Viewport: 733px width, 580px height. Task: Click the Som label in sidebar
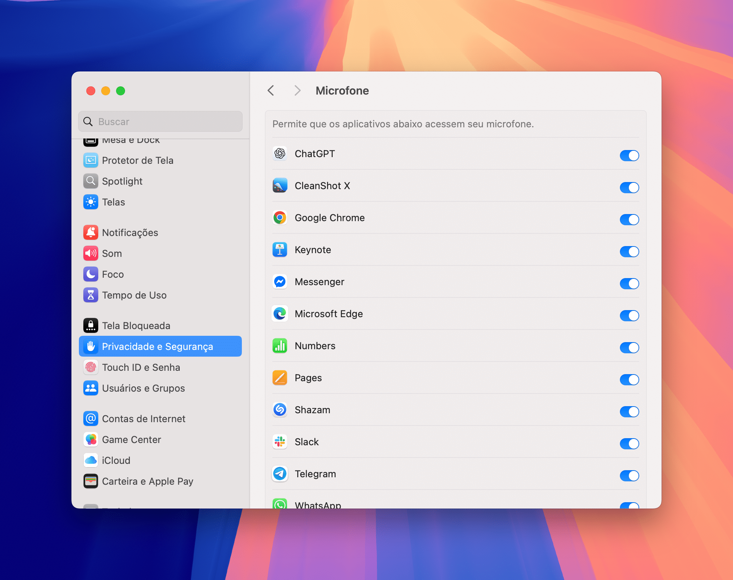[112, 254]
